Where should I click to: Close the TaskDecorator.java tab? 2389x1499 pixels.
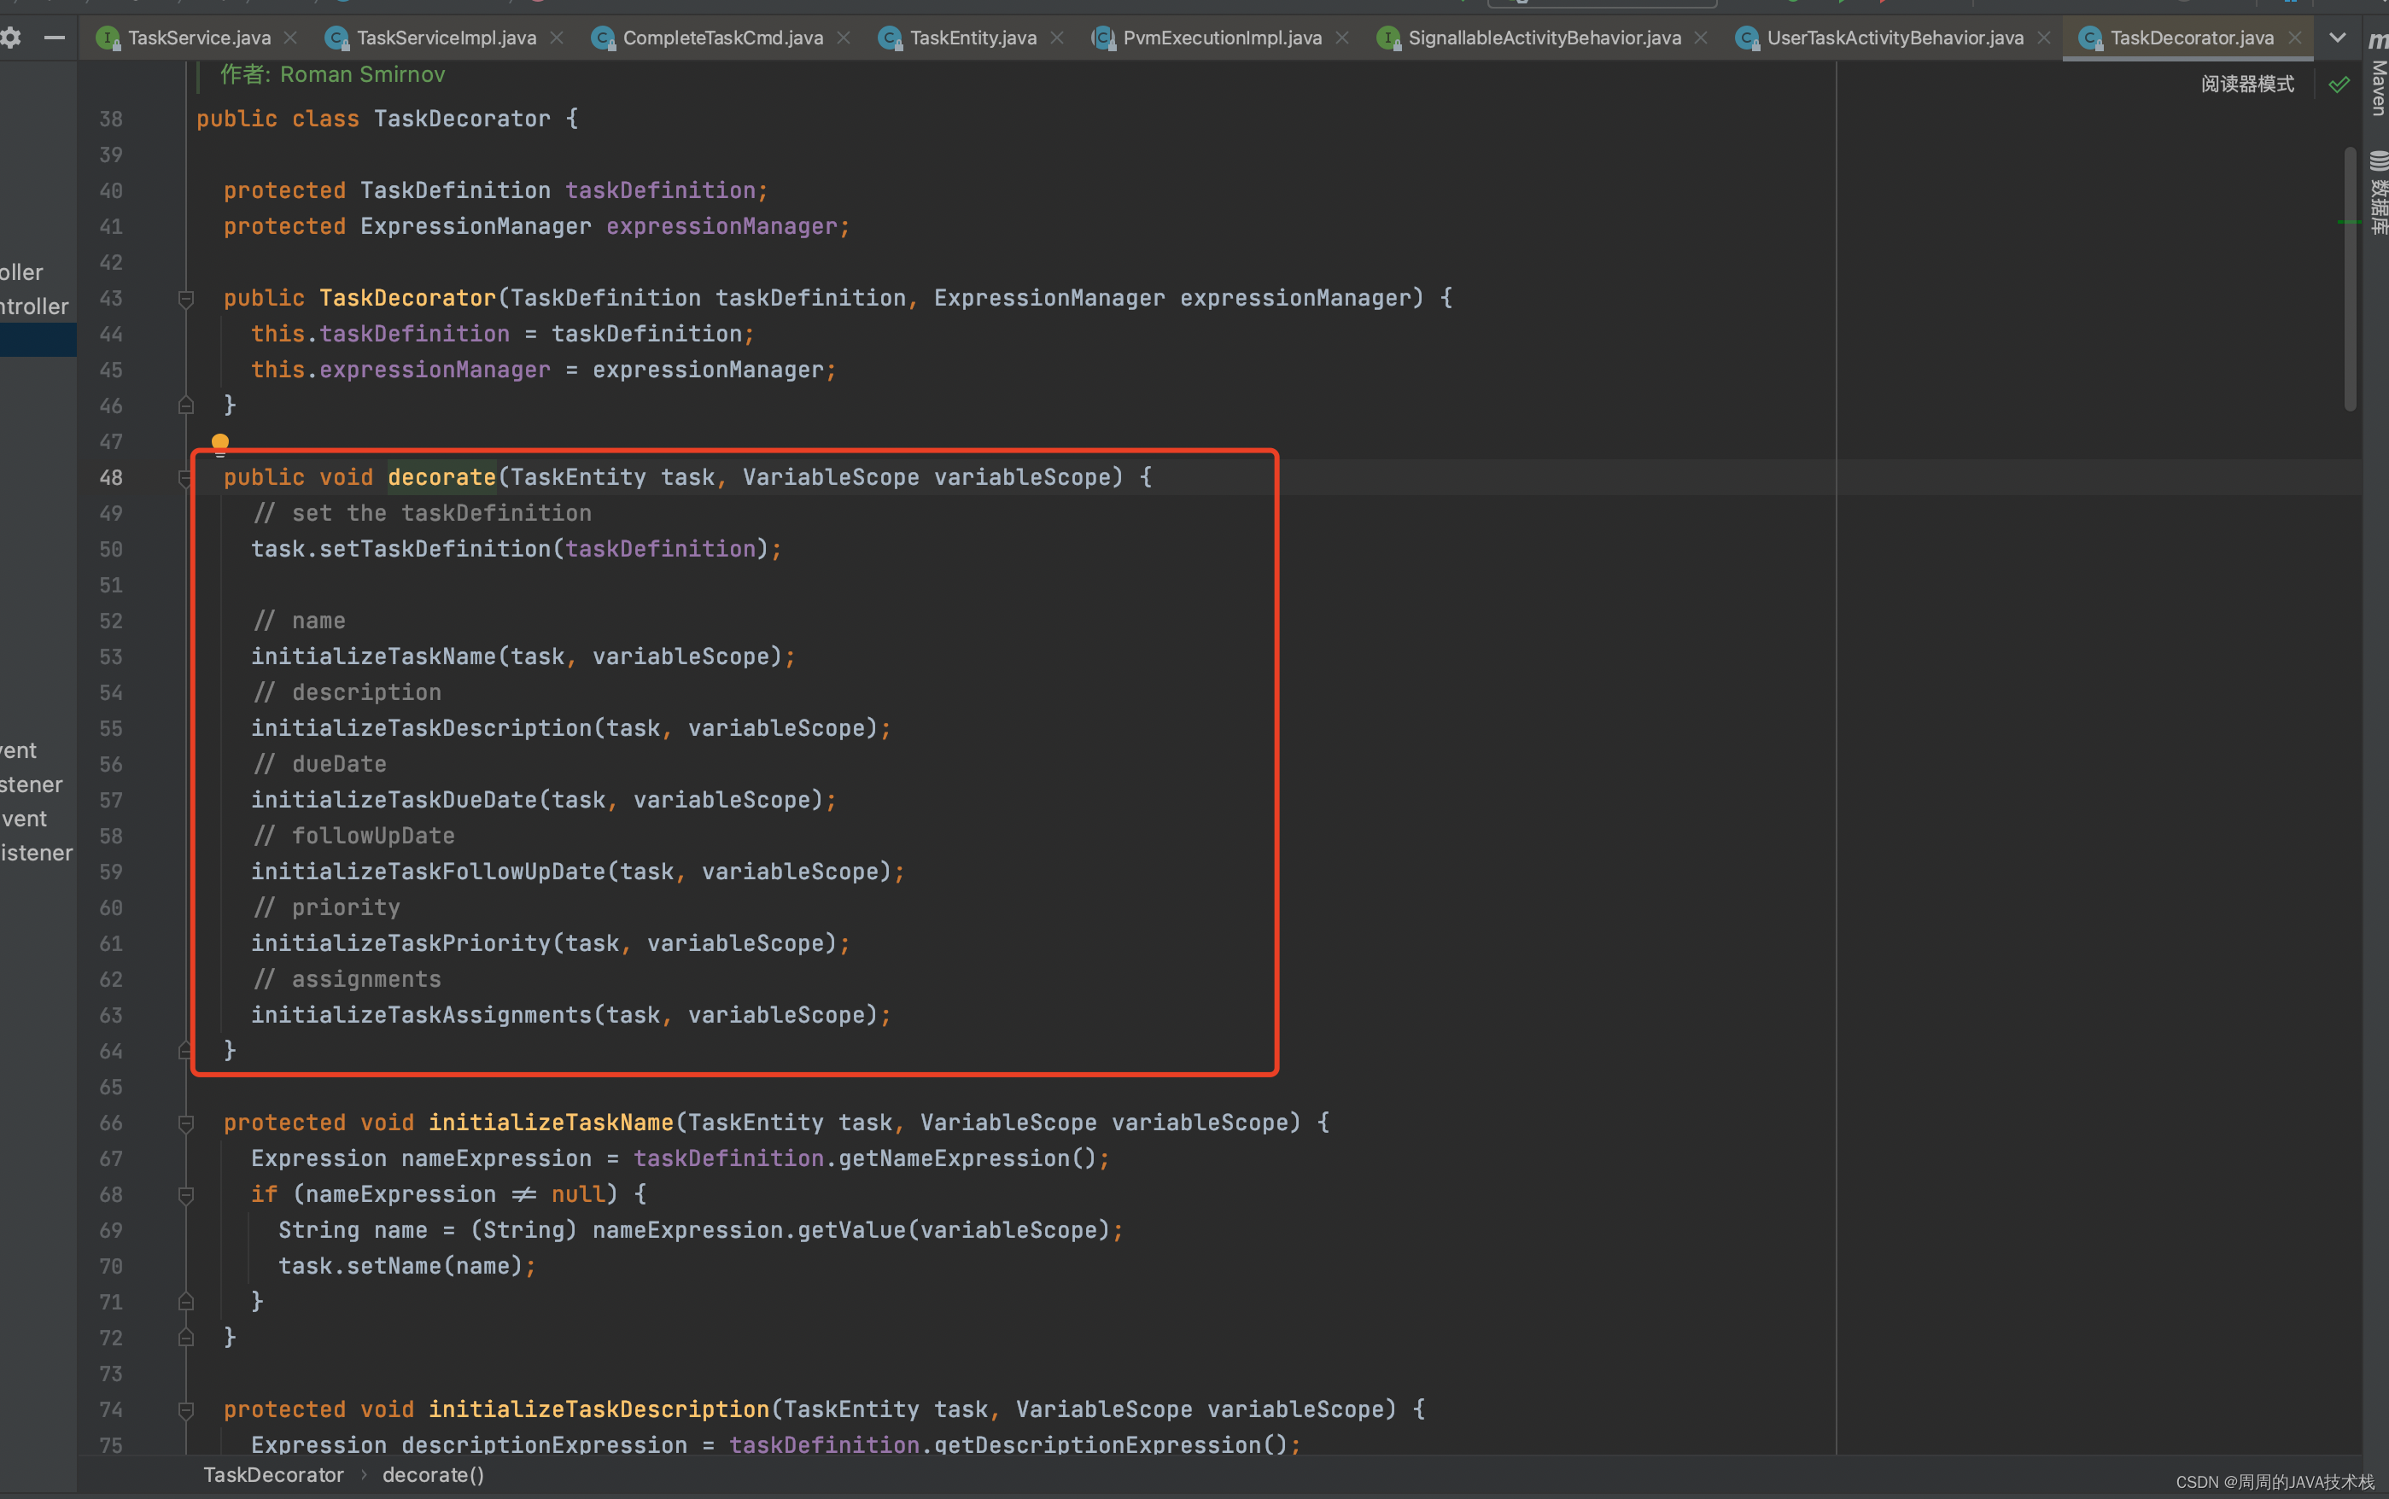tap(2294, 38)
